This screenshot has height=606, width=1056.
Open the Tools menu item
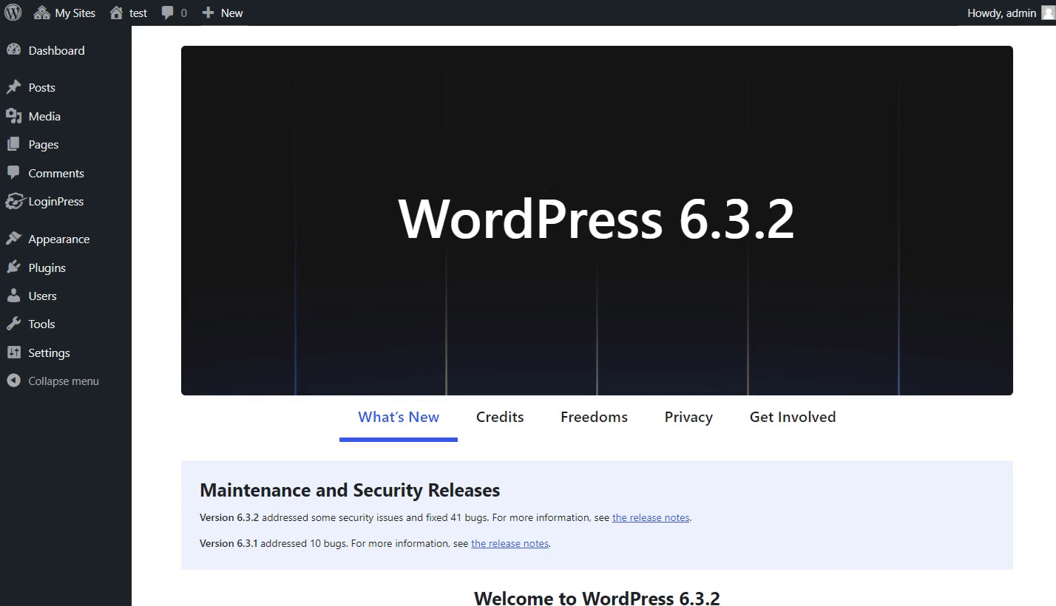pos(41,324)
